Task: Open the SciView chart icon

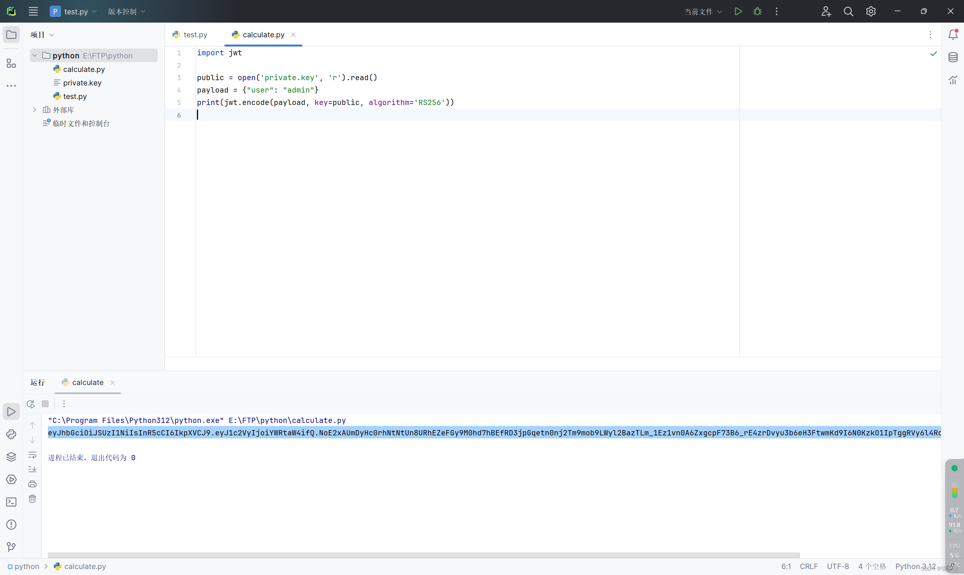Action: coord(953,80)
